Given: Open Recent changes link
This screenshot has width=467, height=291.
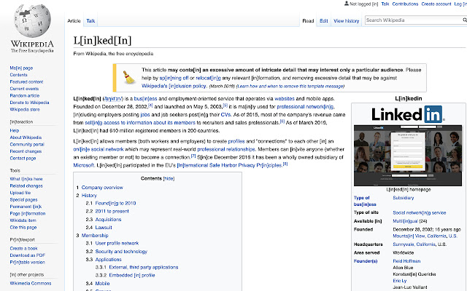Looking at the screenshot, I should tap(26, 151).
